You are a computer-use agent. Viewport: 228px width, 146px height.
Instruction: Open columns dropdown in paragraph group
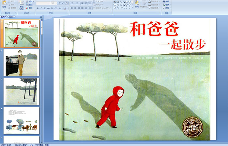90,8
